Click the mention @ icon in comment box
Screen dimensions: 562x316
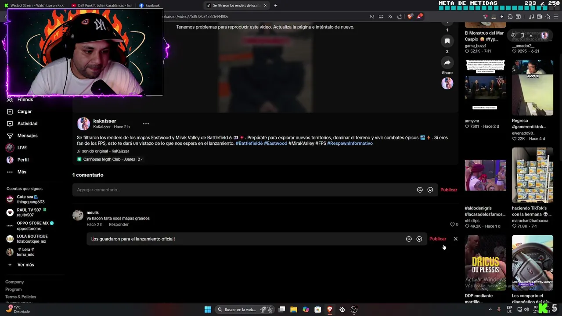click(420, 190)
